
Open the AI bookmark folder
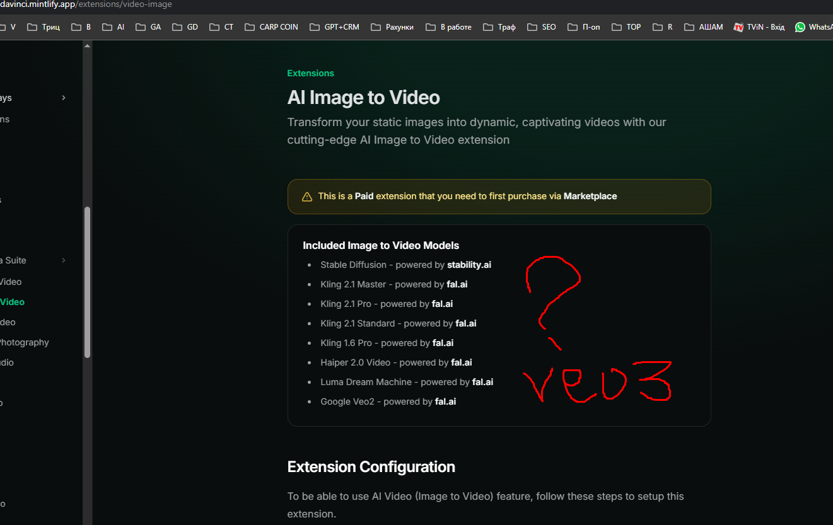[113, 27]
